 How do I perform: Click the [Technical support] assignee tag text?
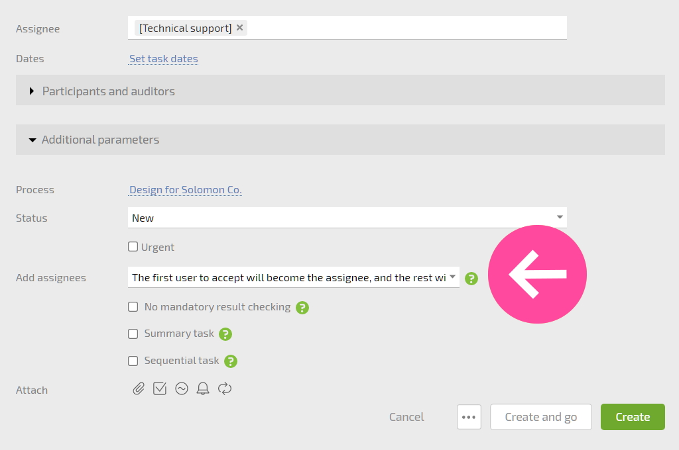pos(186,28)
